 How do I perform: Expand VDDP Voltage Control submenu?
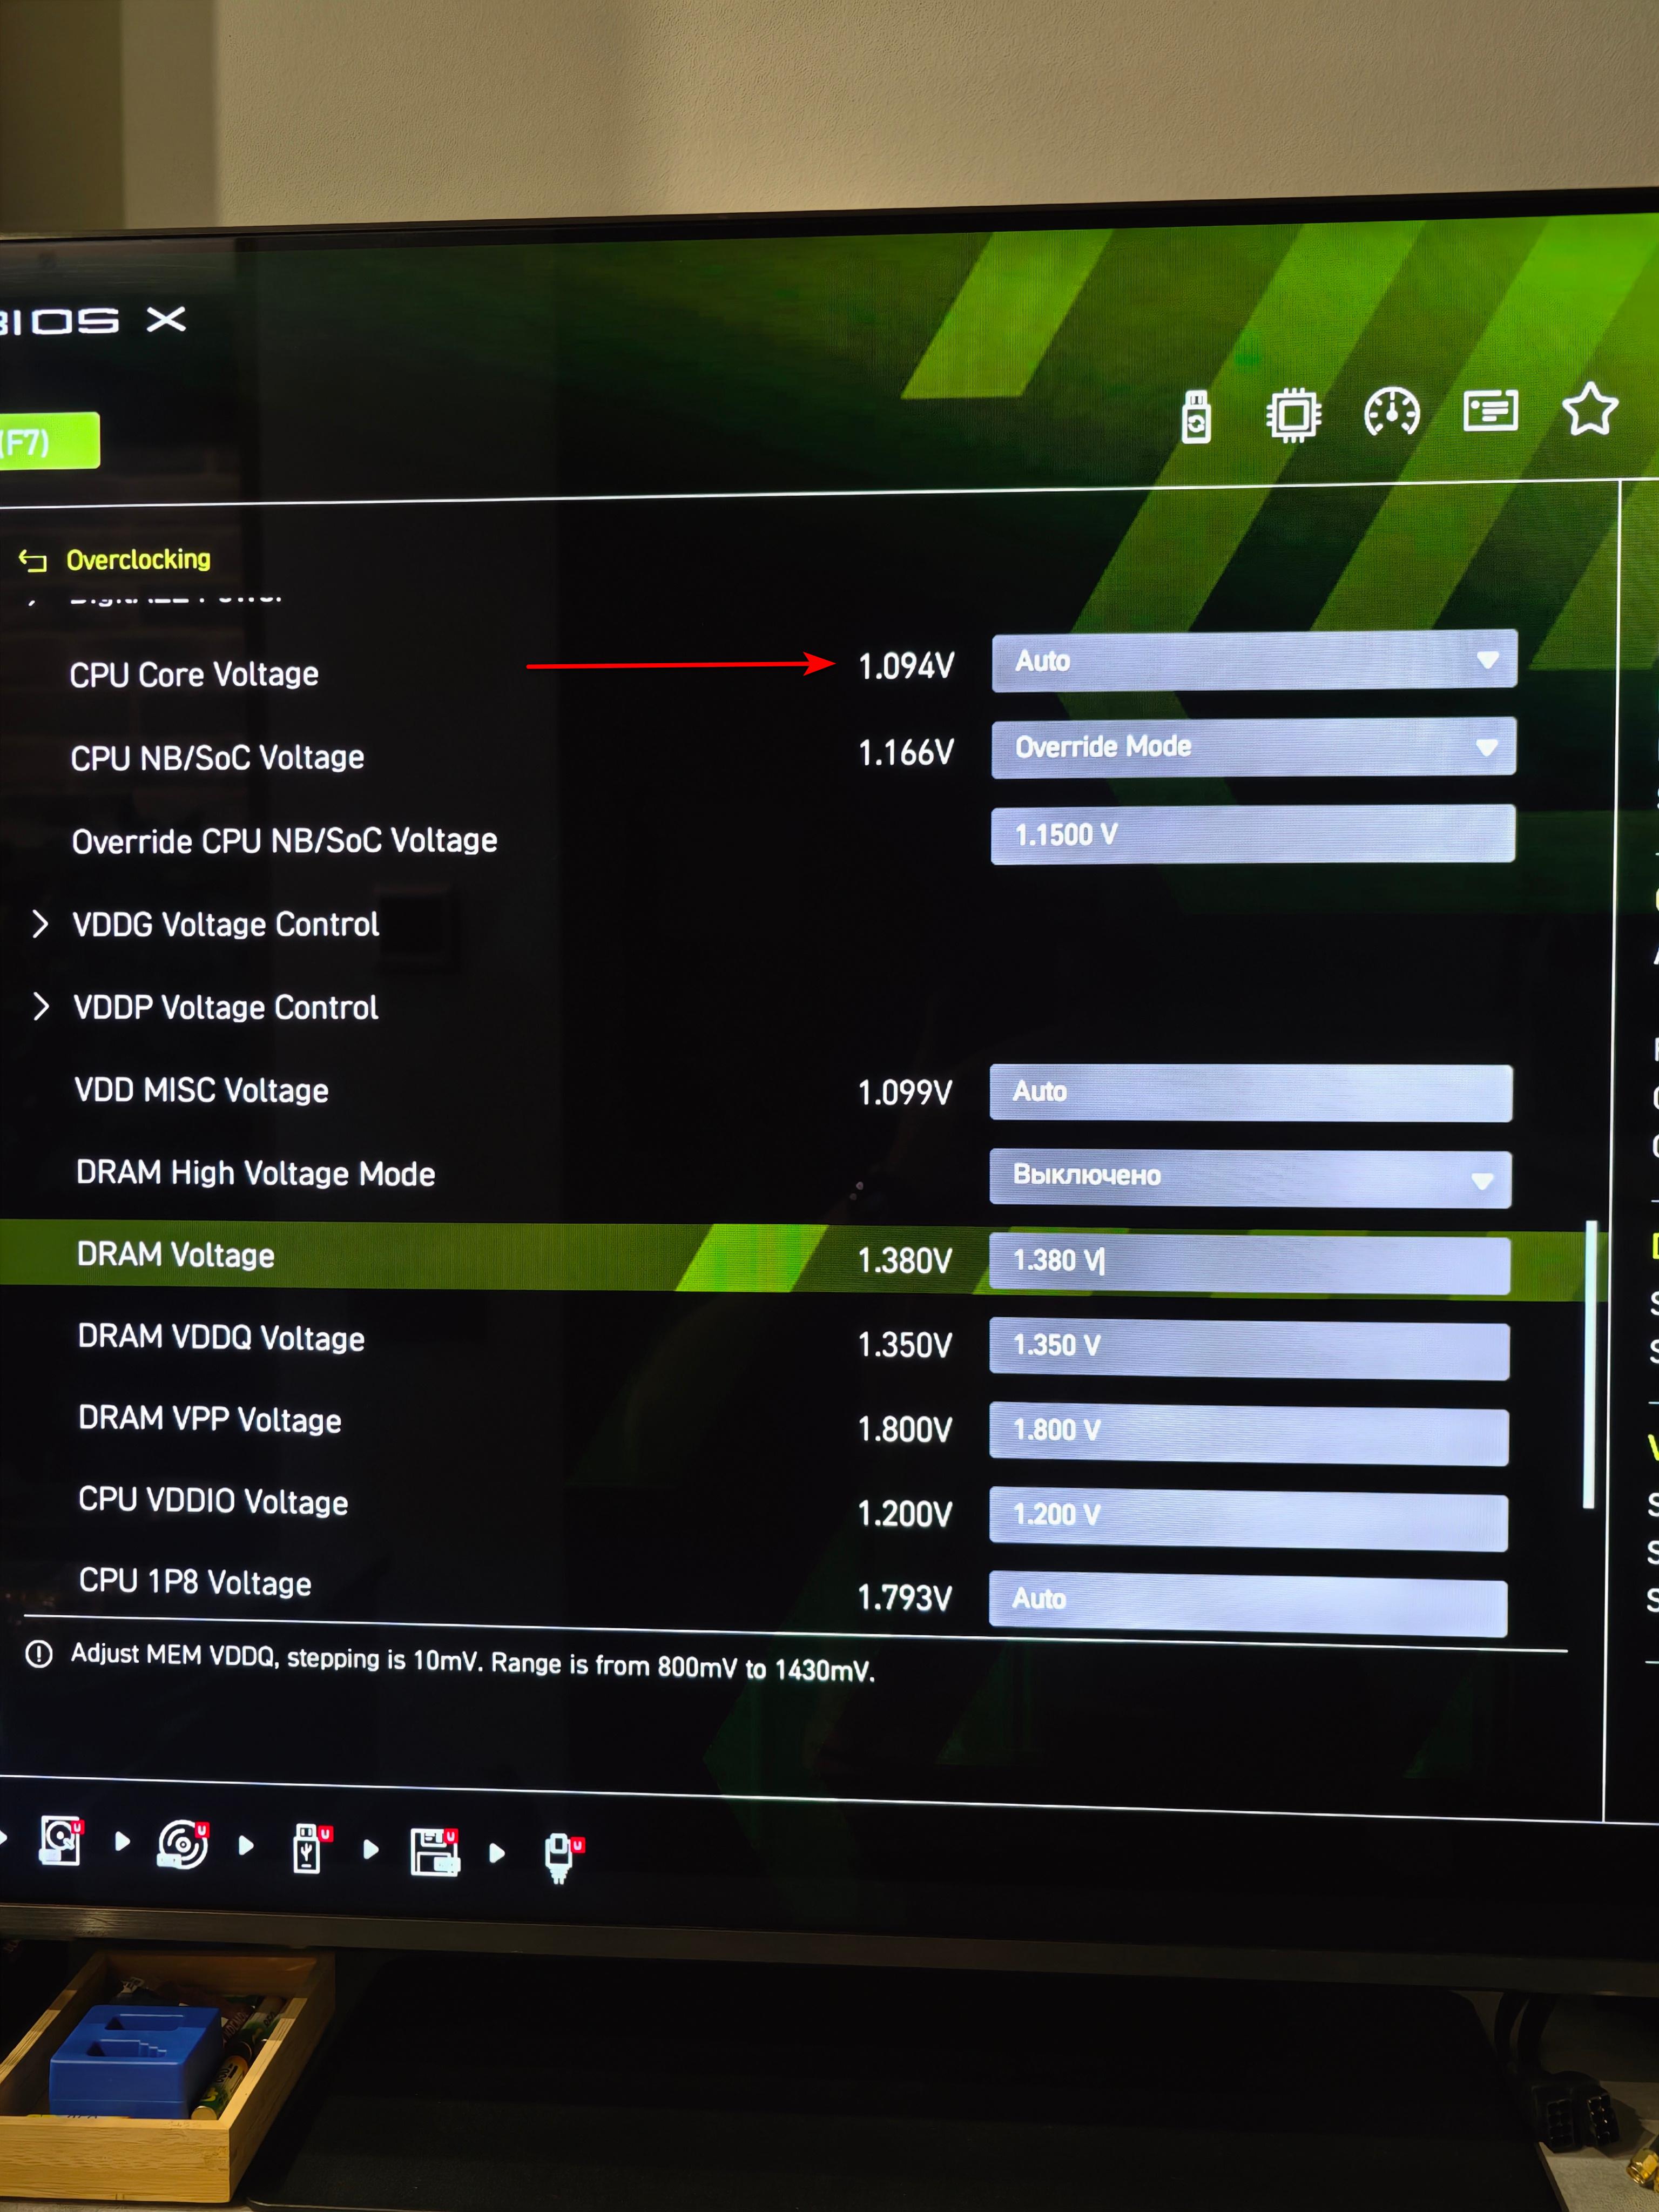pyautogui.click(x=225, y=1007)
